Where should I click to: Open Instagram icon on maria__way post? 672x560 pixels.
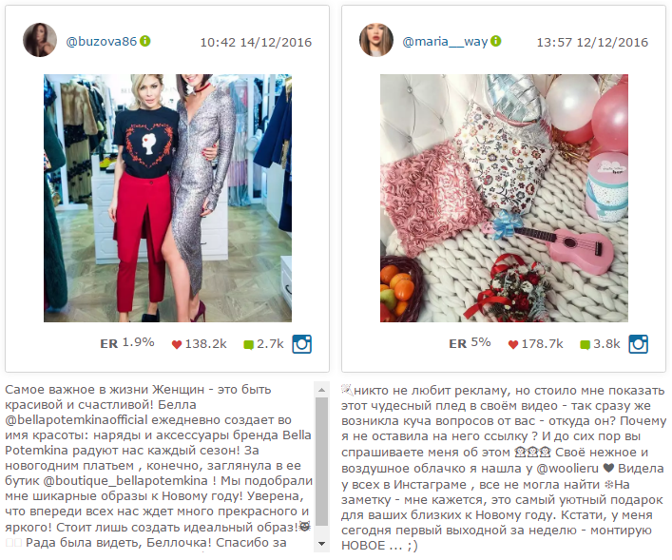click(x=638, y=344)
